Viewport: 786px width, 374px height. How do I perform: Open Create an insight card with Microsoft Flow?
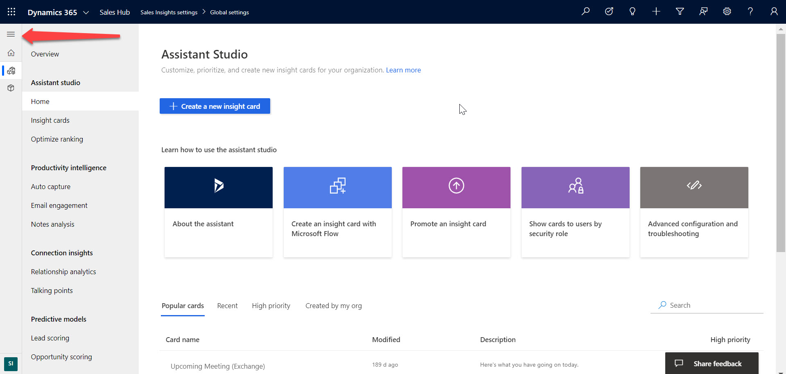tap(338, 212)
